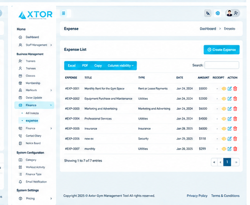View expense #EXP-0002 with eye icon
250x205 pixels.
pos(224,99)
